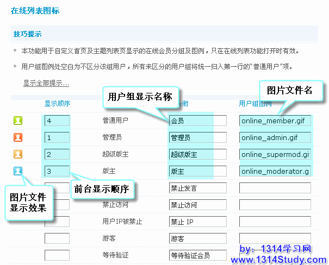The image size is (329, 265).
Task: Select the online_supermod.gif input box
Action: [275, 154]
